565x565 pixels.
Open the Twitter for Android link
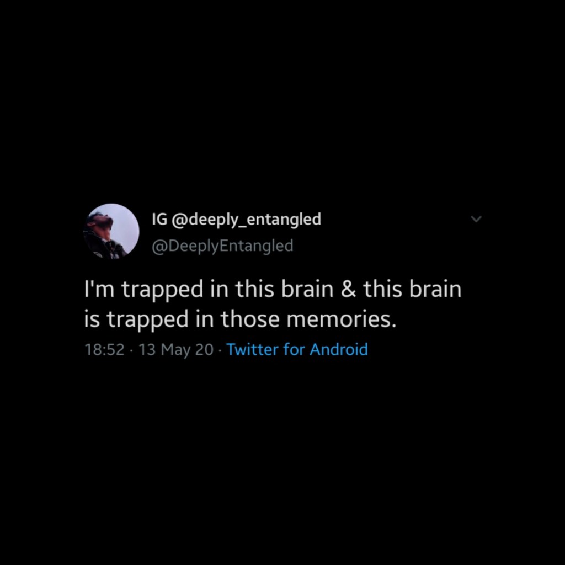pyautogui.click(x=297, y=349)
